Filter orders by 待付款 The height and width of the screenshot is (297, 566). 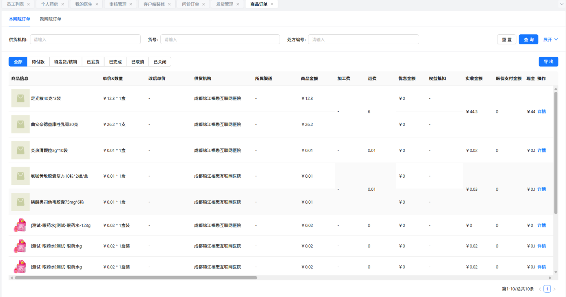[x=38, y=62]
